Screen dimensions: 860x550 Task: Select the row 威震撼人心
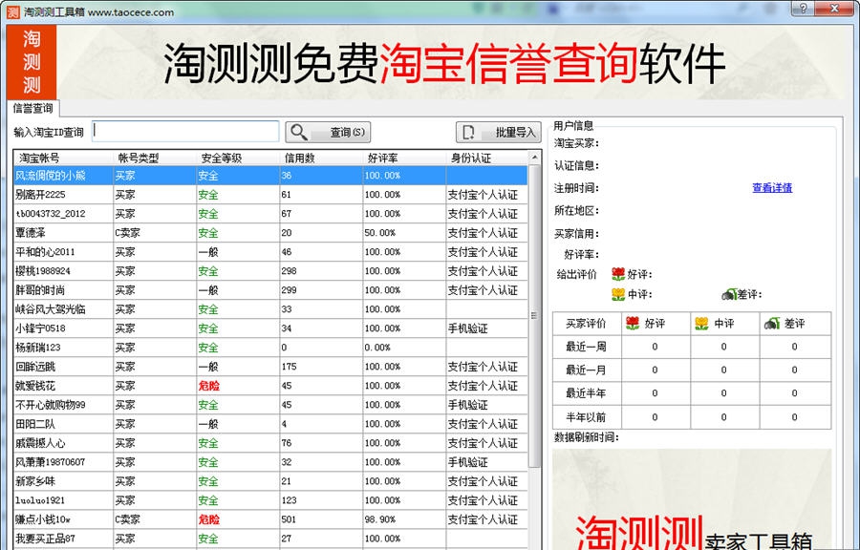tap(270, 443)
